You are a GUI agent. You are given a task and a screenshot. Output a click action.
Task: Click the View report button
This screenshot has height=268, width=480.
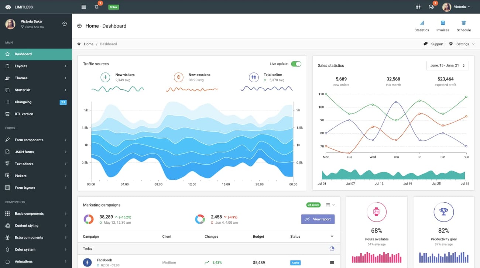tap(318, 219)
